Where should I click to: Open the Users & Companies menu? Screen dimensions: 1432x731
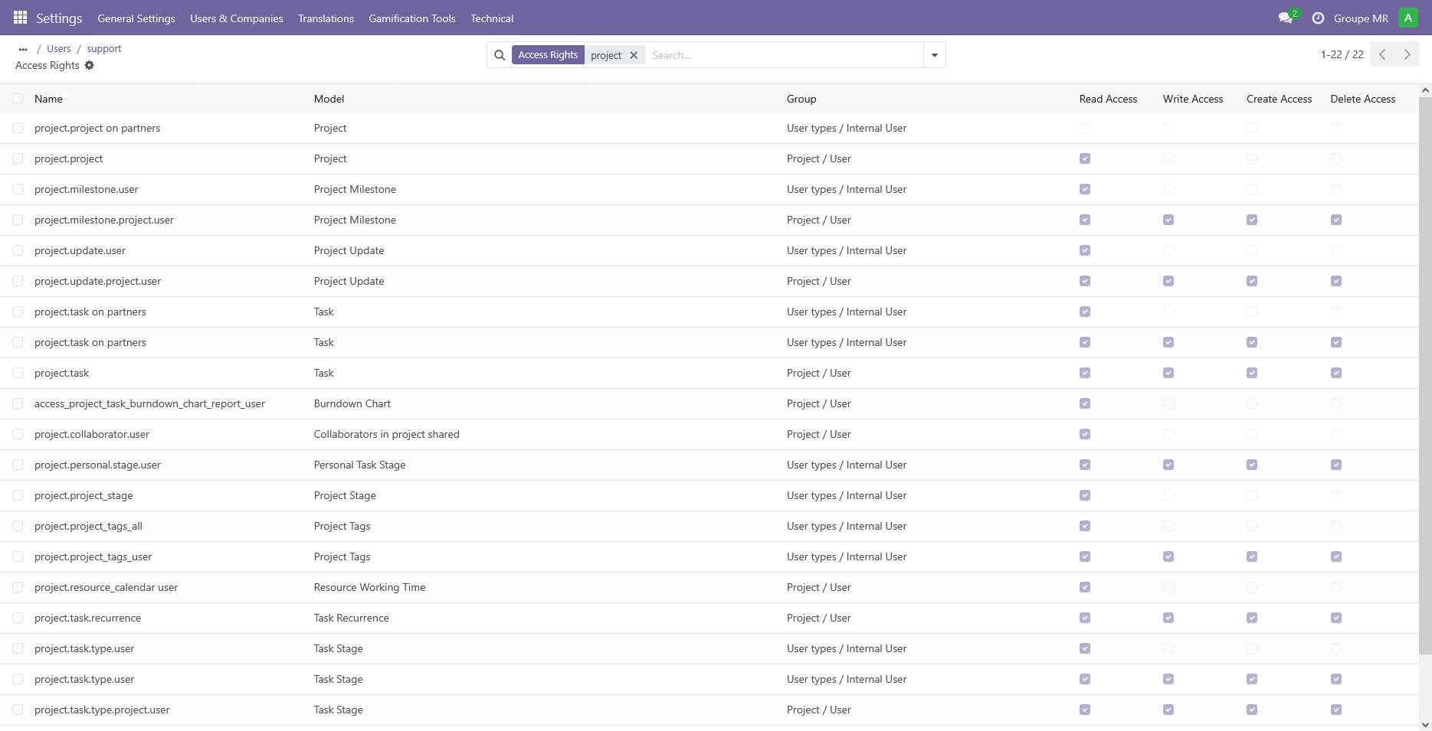point(237,18)
